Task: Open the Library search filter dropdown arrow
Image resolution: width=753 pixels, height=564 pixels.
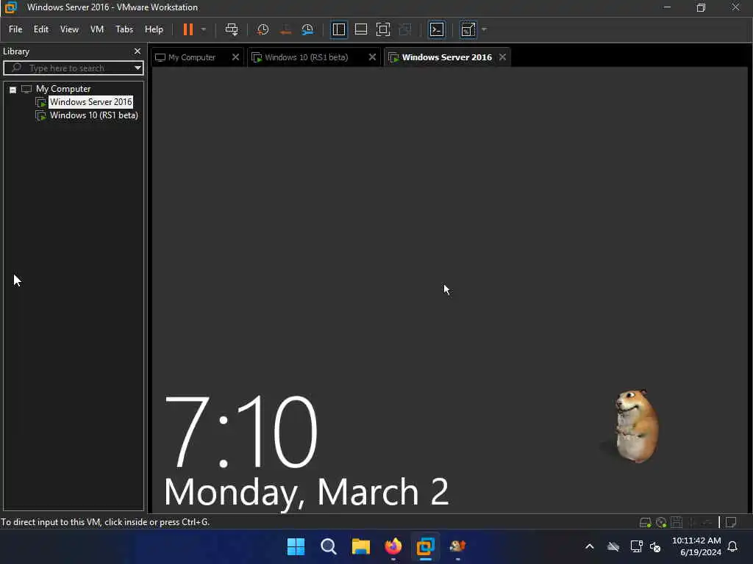Action: pyautogui.click(x=138, y=68)
